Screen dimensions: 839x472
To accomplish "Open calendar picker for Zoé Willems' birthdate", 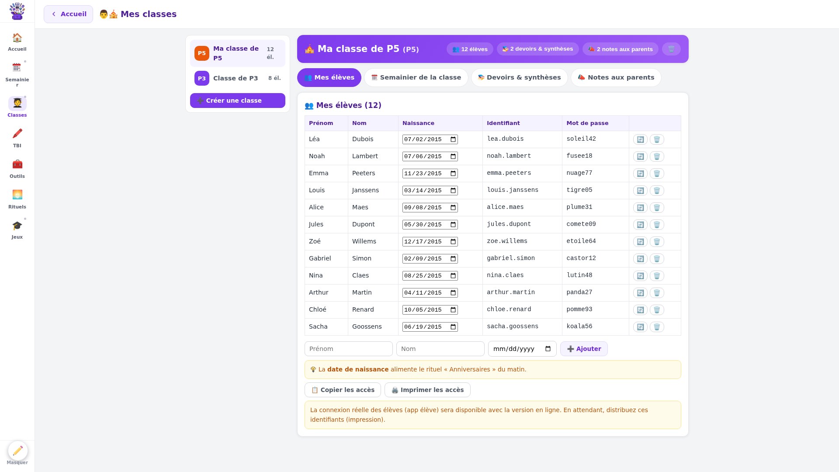I will pos(453,242).
